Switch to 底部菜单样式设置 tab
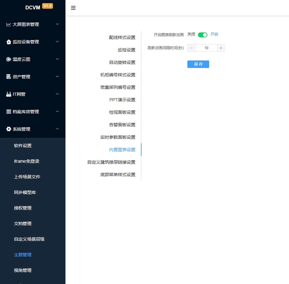The width and height of the screenshot is (289, 284). 118,175
